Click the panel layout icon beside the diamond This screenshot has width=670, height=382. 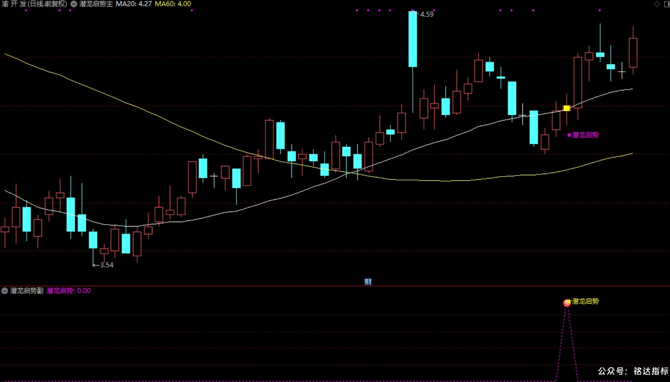[667, 4]
